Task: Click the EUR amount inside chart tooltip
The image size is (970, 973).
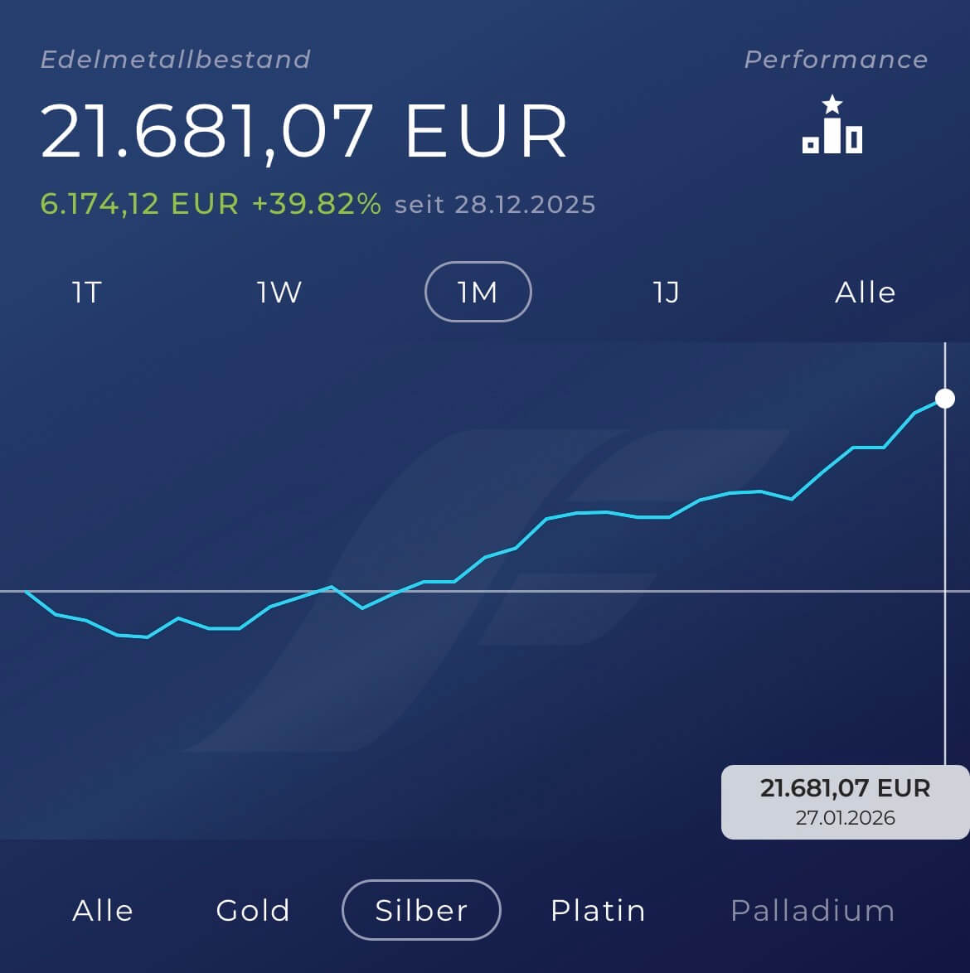Action: click(845, 787)
